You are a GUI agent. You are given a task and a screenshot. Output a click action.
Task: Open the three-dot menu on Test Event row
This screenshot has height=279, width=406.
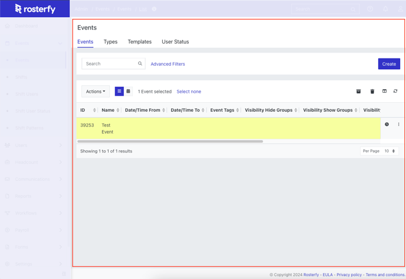click(398, 124)
